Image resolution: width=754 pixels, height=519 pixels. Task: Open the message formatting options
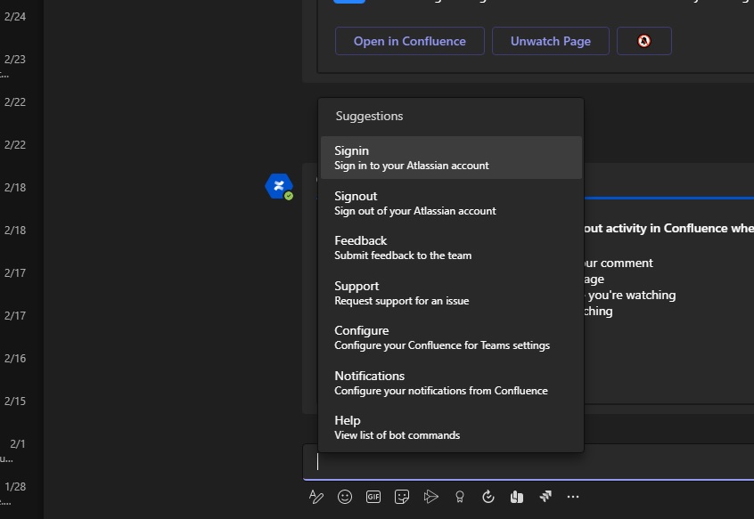coord(316,497)
